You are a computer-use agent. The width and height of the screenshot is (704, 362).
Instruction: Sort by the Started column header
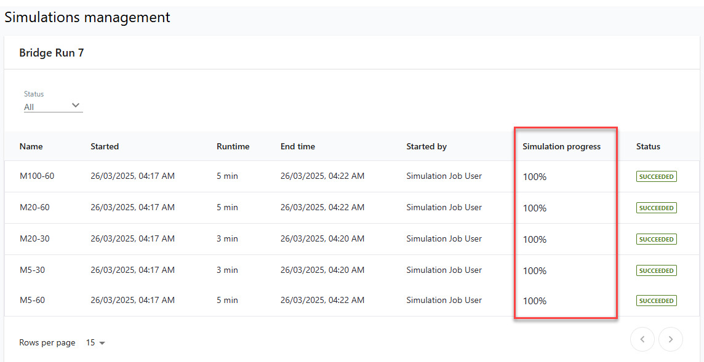tap(105, 146)
